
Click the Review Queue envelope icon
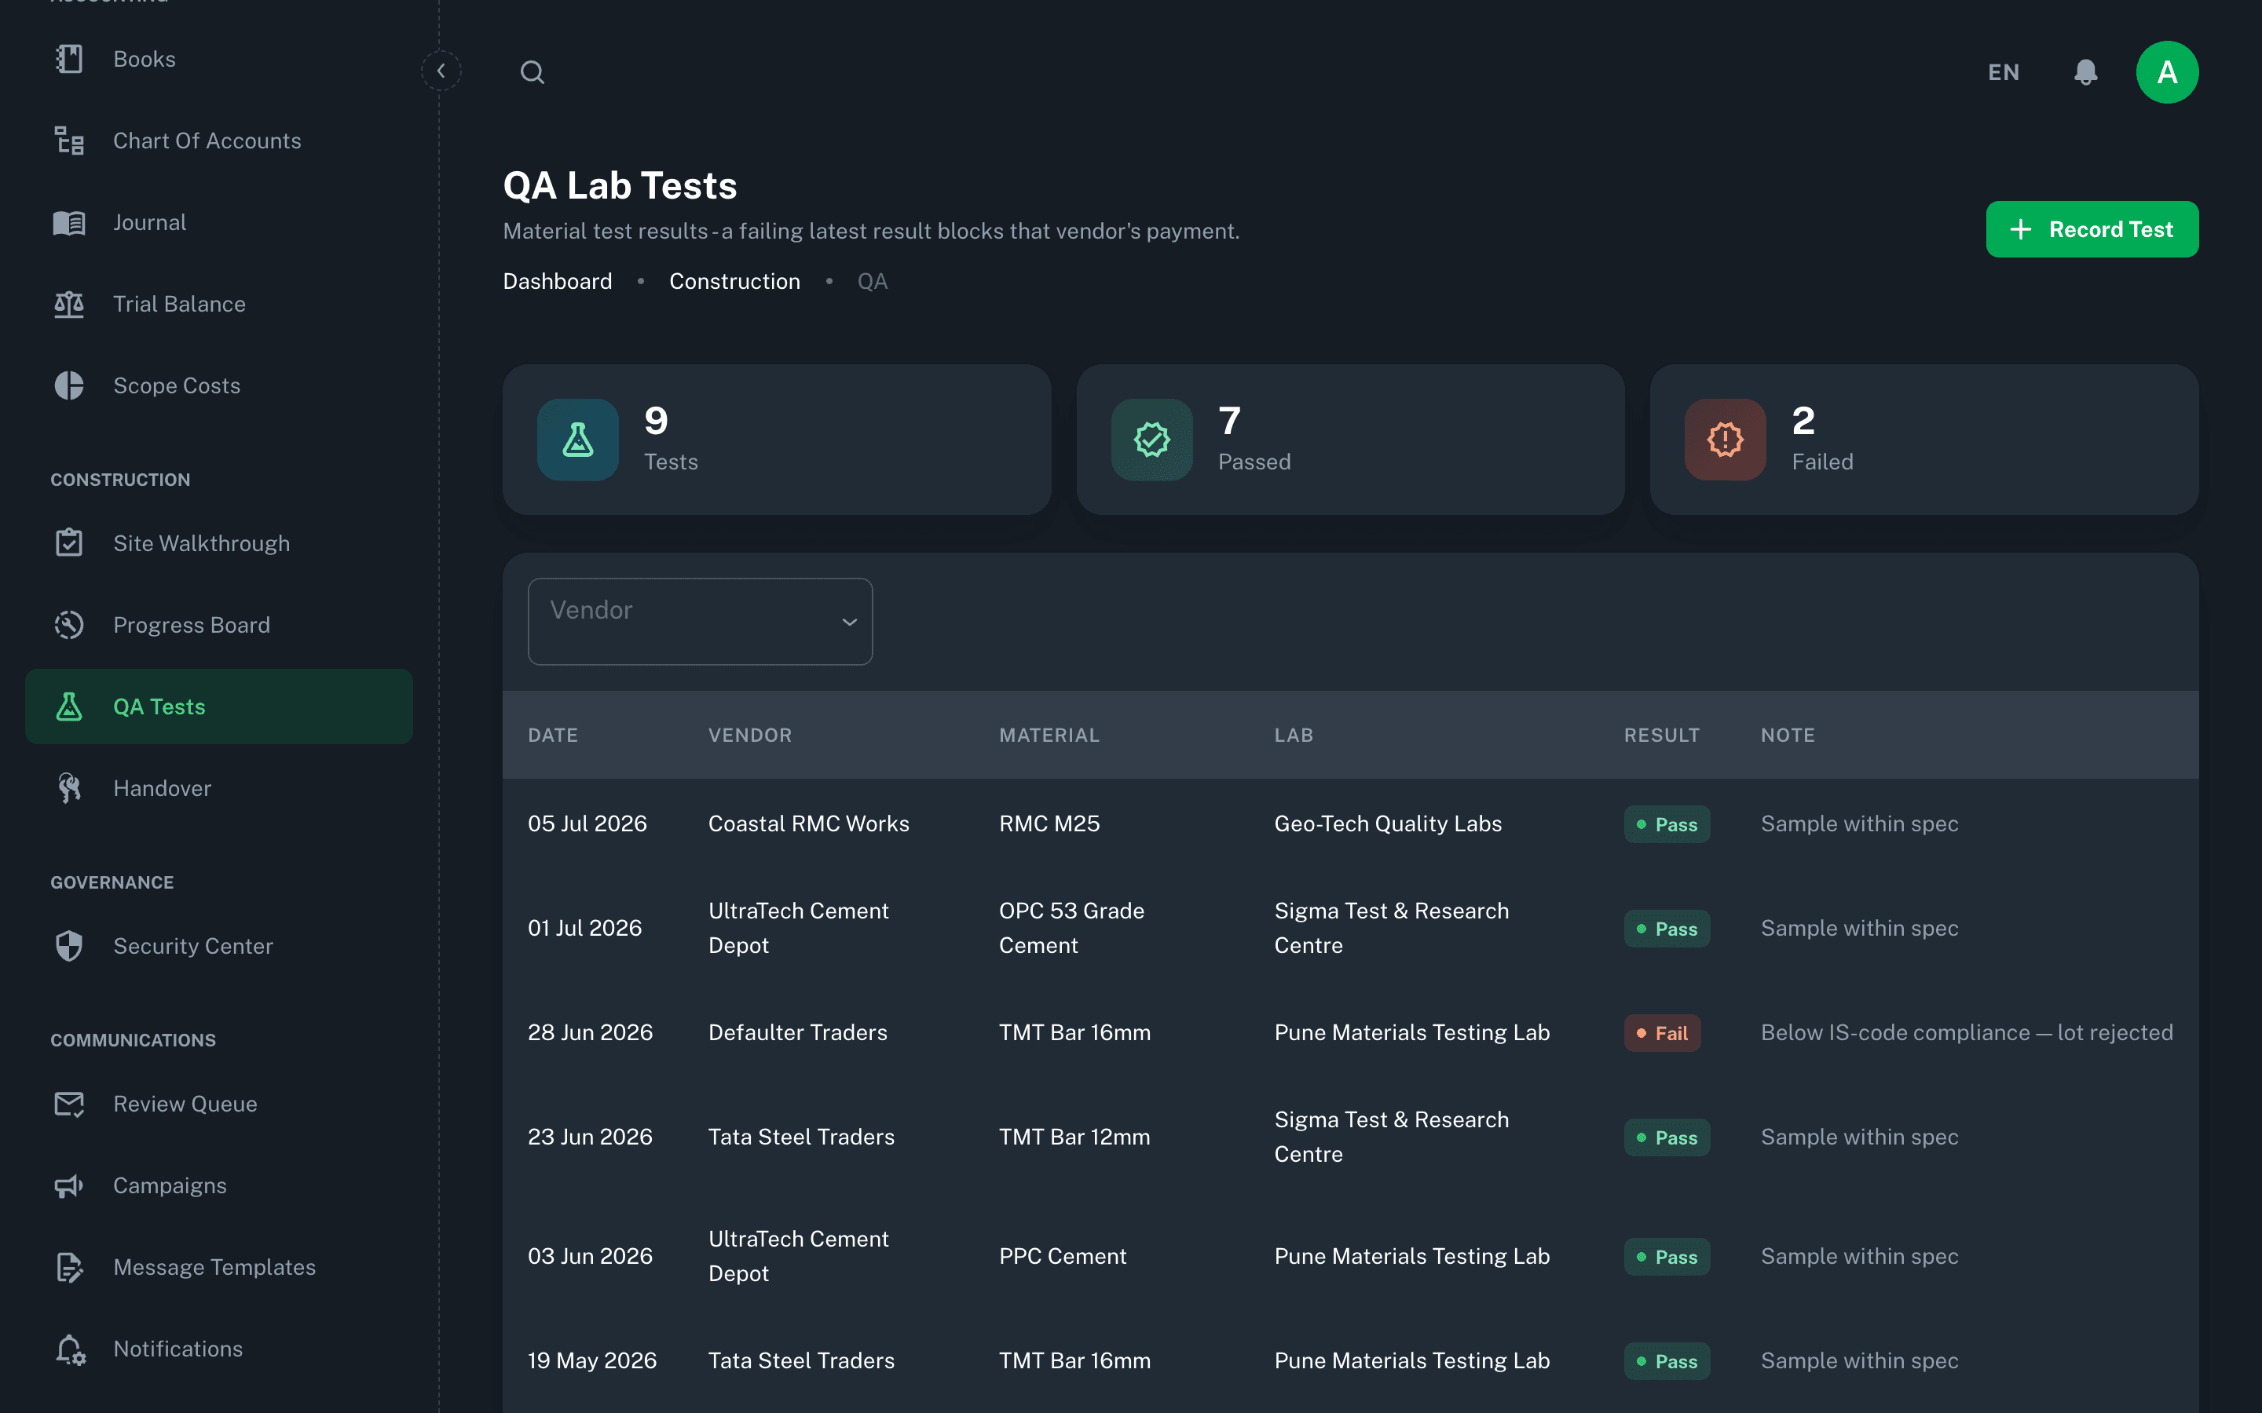coord(69,1104)
